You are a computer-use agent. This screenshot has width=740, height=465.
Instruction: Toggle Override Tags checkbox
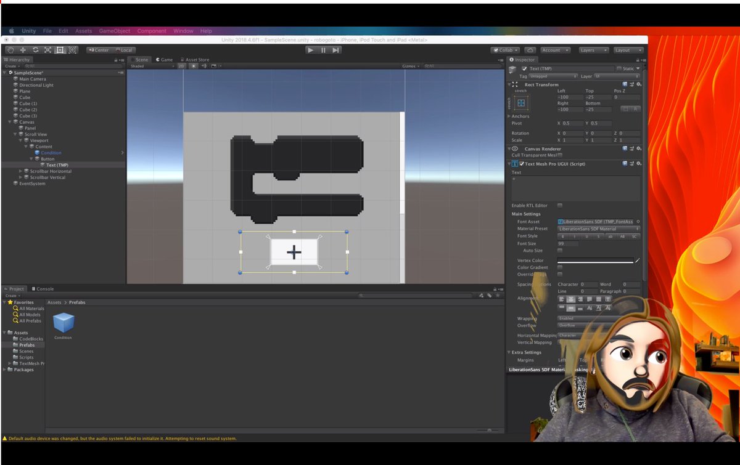click(560, 274)
